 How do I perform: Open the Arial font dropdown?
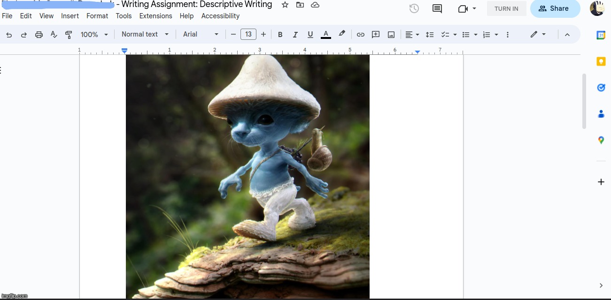click(x=201, y=34)
